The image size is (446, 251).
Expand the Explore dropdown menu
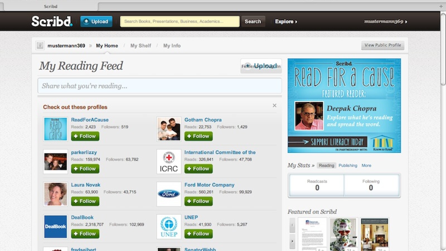tap(286, 21)
